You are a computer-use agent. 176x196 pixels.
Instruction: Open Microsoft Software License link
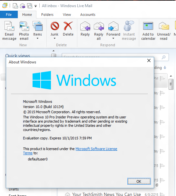coord(96,149)
